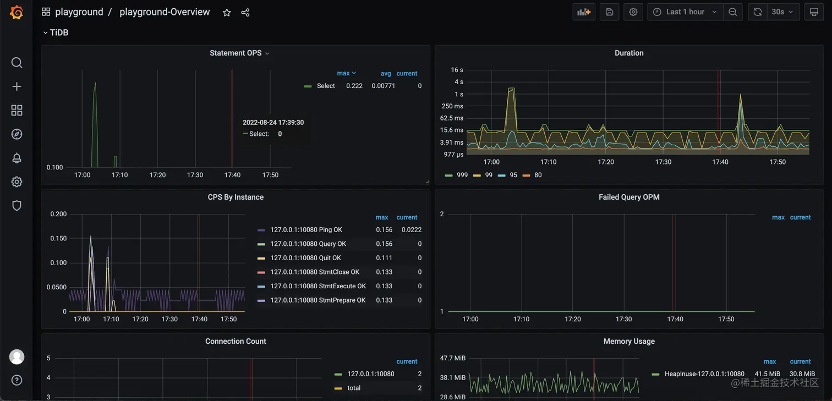Refresh the dashboard now
Image resolution: width=832 pixels, height=401 pixels.
(x=758, y=12)
